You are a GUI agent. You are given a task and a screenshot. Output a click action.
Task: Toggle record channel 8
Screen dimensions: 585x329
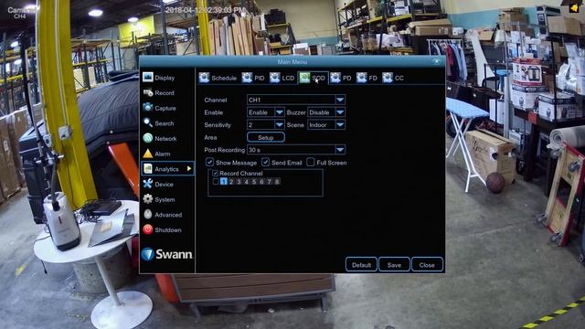tap(277, 182)
